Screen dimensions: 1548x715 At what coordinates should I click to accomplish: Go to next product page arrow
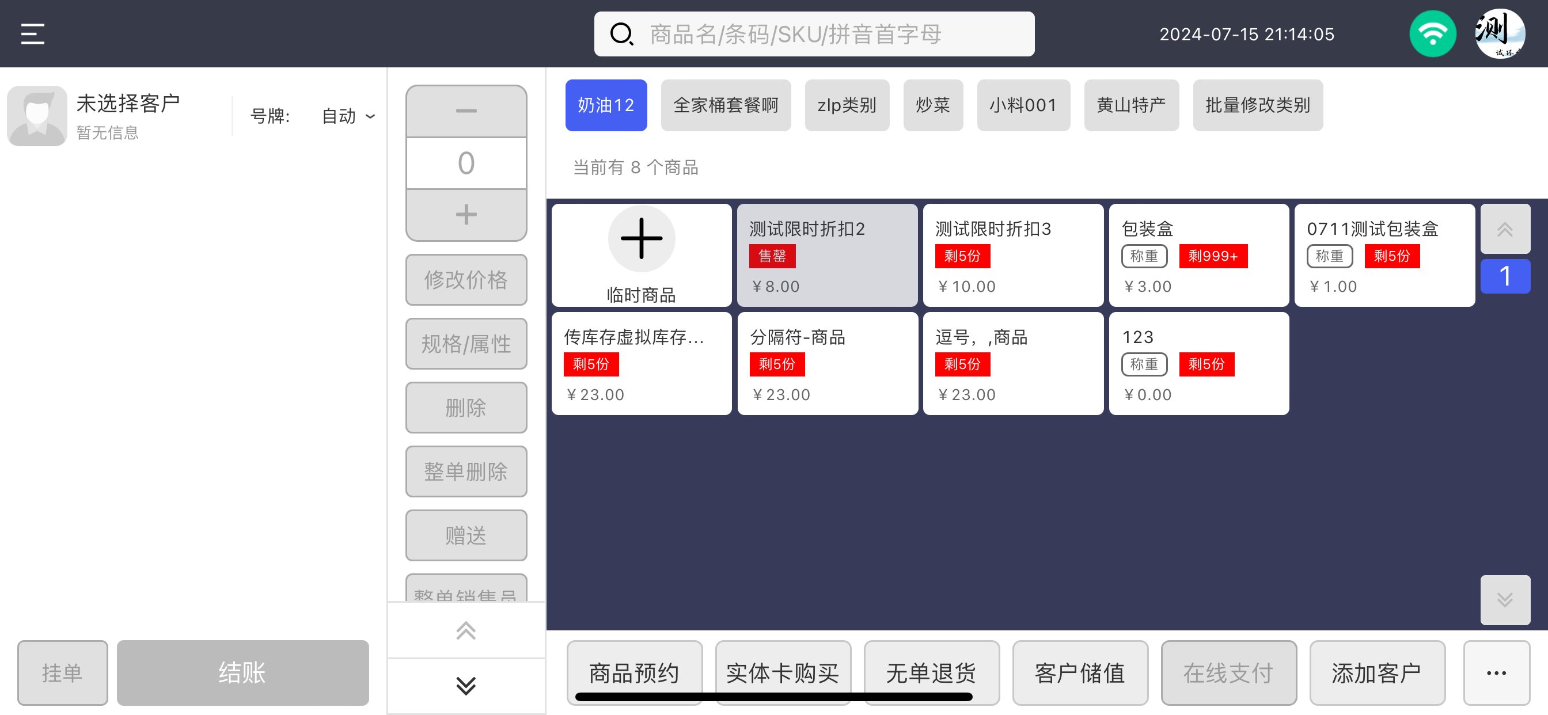[x=1505, y=600]
